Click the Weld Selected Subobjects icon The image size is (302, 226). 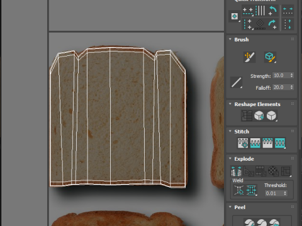(251, 190)
